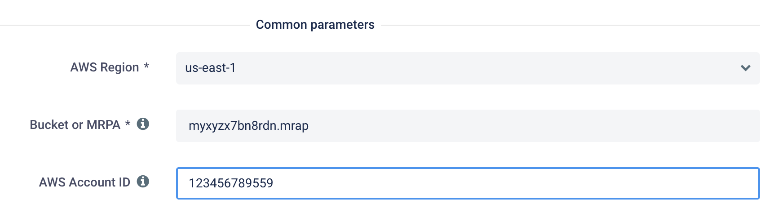Viewport: 769px width, 213px height.
Task: Click the myxyzx7bn8rdn.mrap text in the bucket field
Action: click(248, 126)
